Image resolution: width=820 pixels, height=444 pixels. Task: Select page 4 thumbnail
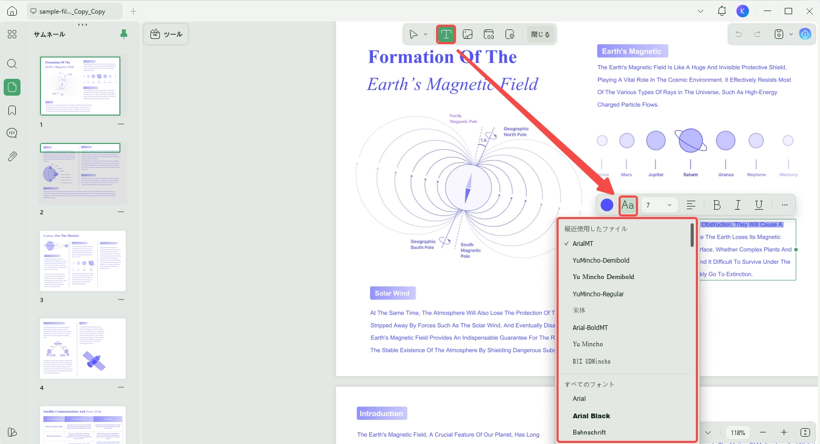[83, 348]
